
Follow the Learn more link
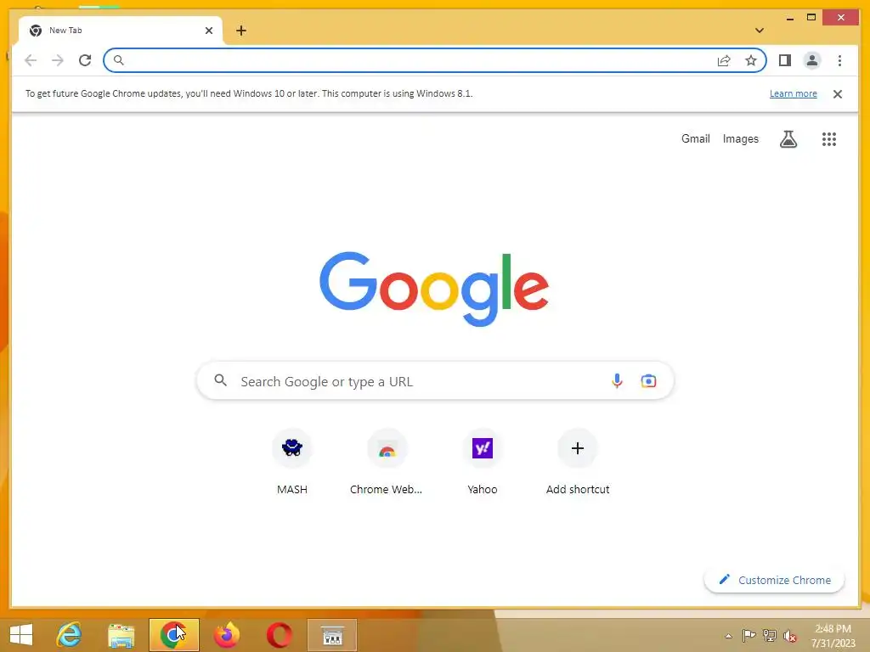793,93
